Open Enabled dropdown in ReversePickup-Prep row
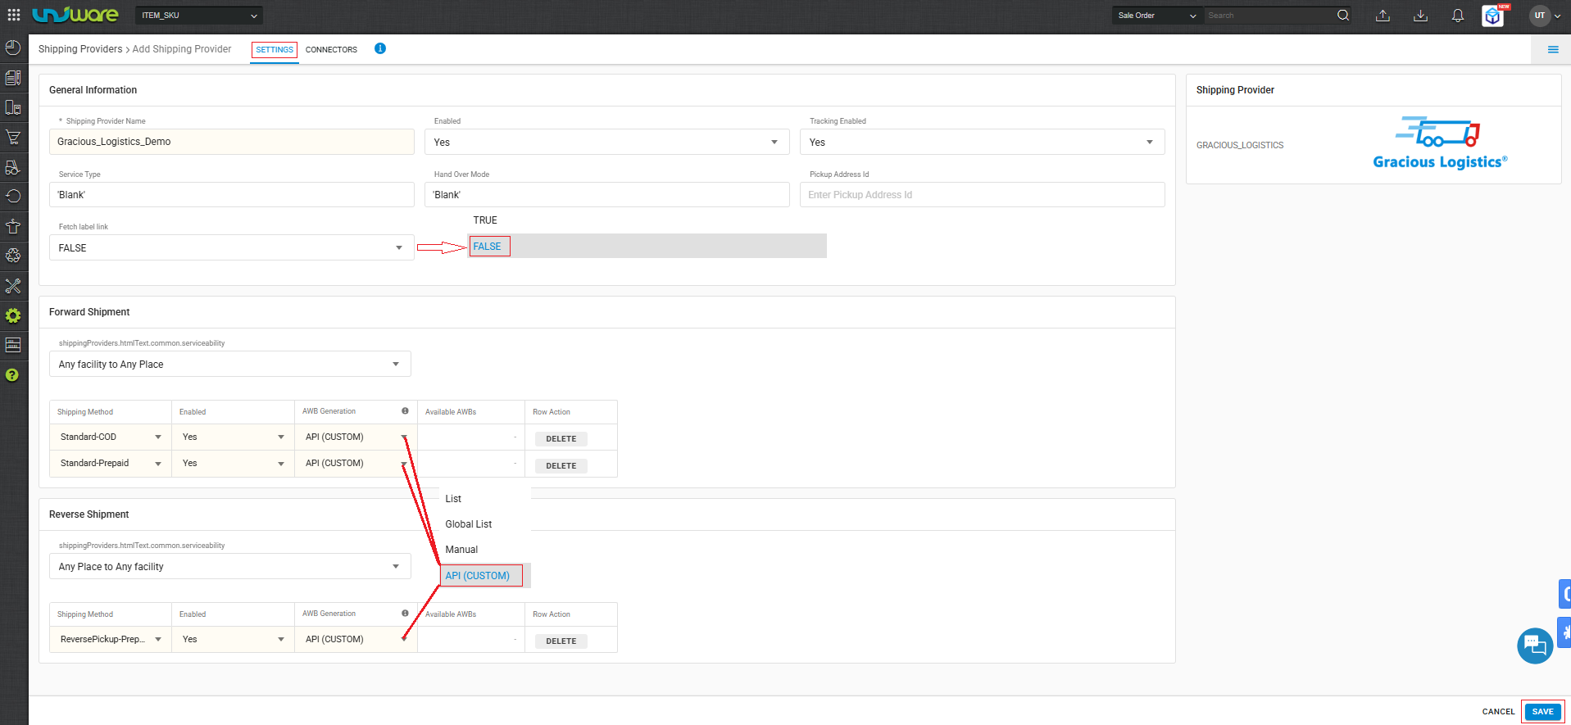 [x=233, y=639]
